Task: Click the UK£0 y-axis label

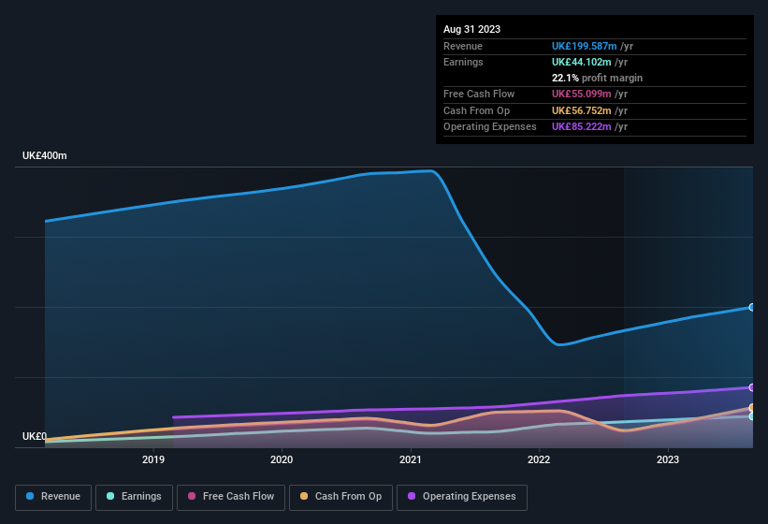Action: pos(35,436)
